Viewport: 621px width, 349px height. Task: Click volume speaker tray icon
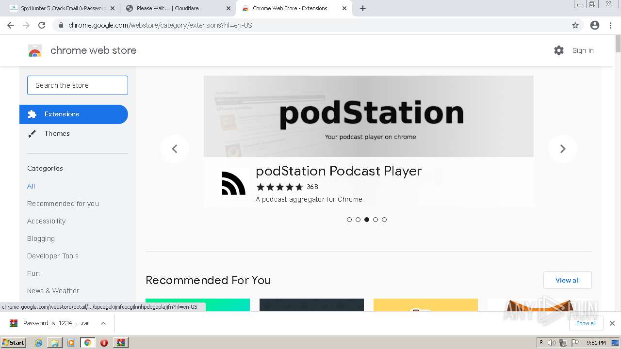pyautogui.click(x=552, y=343)
